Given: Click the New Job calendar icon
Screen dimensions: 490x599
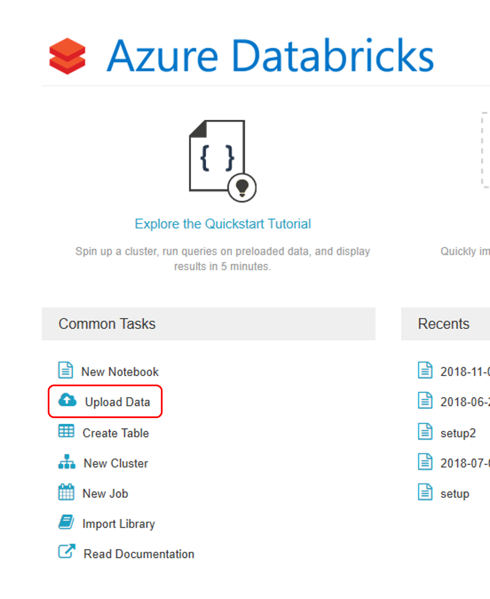Looking at the screenshot, I should click(x=66, y=492).
